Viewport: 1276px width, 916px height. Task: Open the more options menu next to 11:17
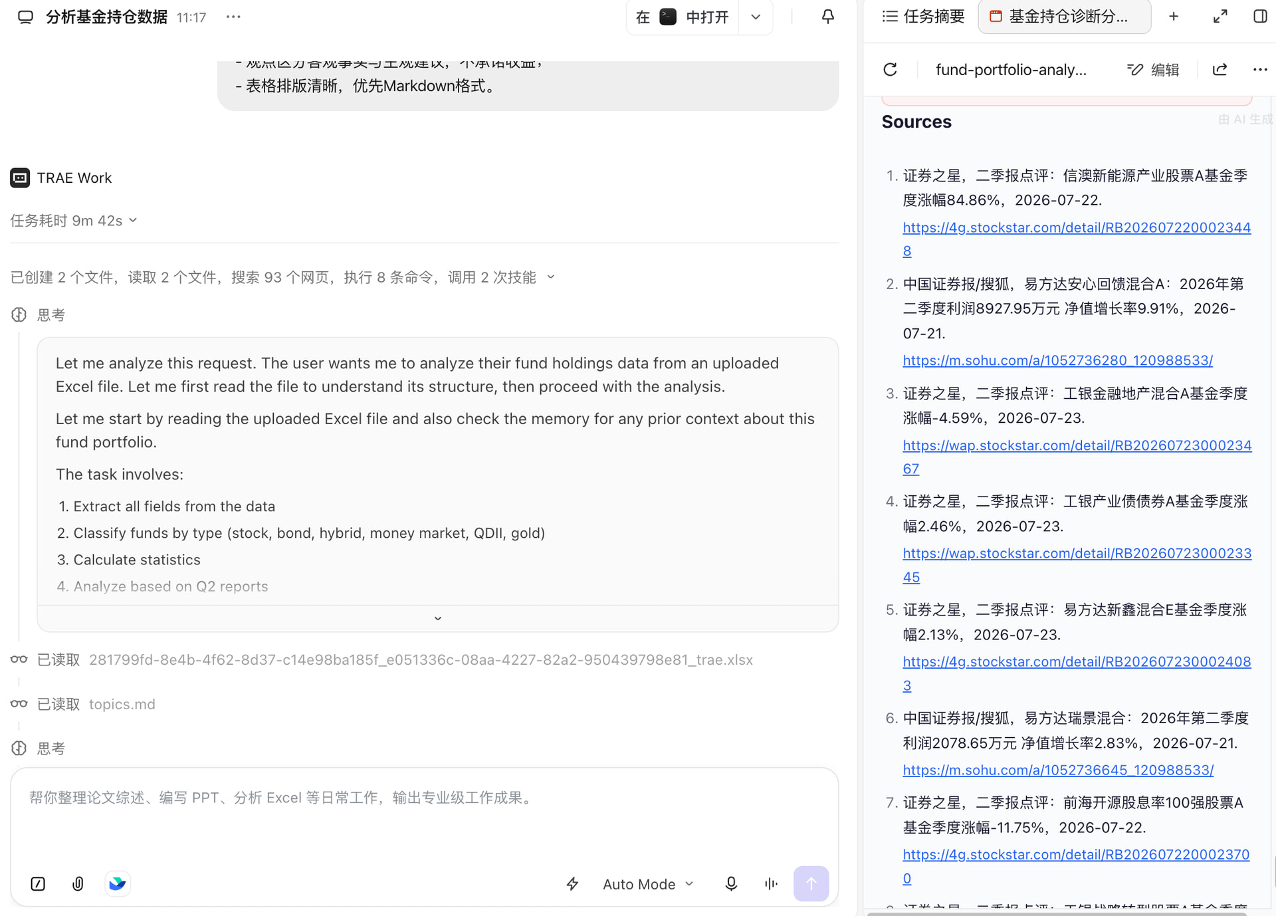tap(233, 17)
